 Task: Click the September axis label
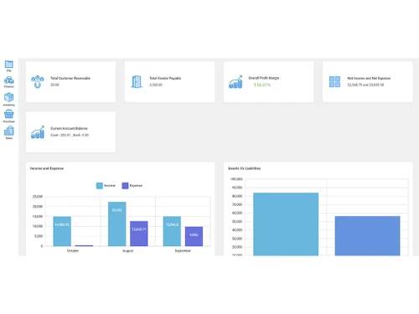[183, 250]
